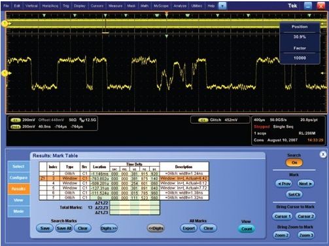Open the Math menu
Viewport: 329px width, 246px height.
coord(145,6)
